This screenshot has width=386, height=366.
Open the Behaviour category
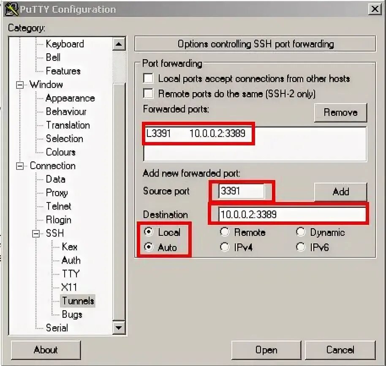tap(66, 112)
